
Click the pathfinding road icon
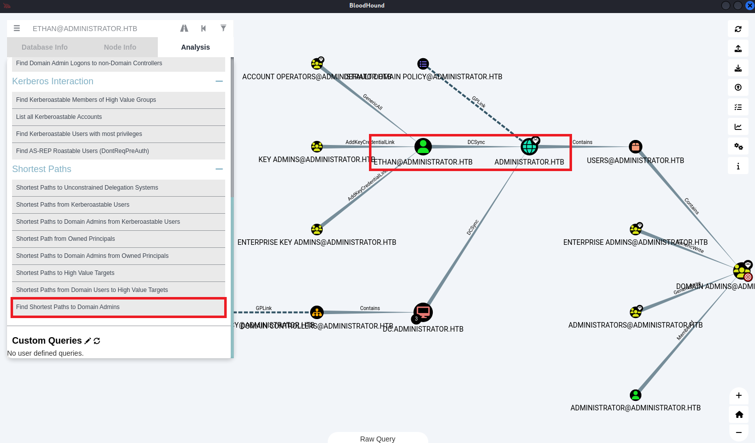click(x=184, y=29)
